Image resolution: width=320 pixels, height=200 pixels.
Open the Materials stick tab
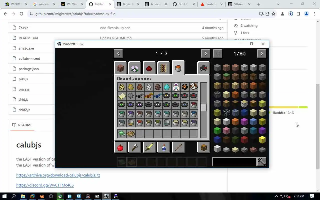pos(178,147)
